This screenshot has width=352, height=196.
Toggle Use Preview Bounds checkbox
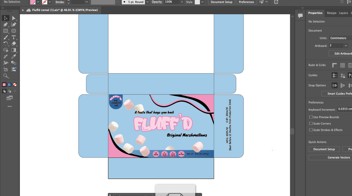(x=311, y=117)
